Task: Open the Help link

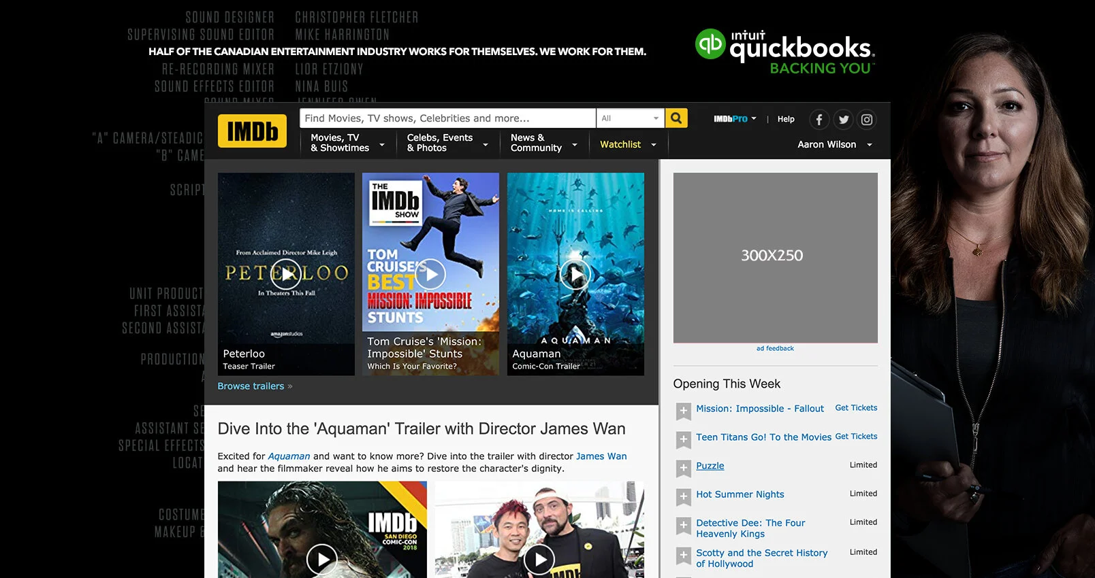Action: click(x=786, y=119)
